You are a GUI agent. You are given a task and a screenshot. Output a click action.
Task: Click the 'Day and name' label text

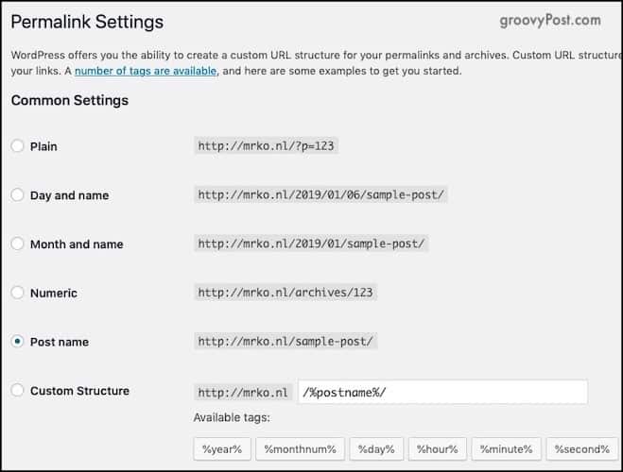[x=70, y=195]
